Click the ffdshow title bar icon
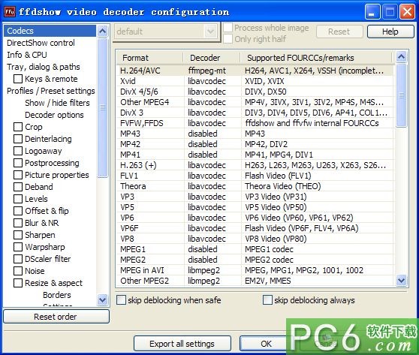 pyautogui.click(x=10, y=12)
